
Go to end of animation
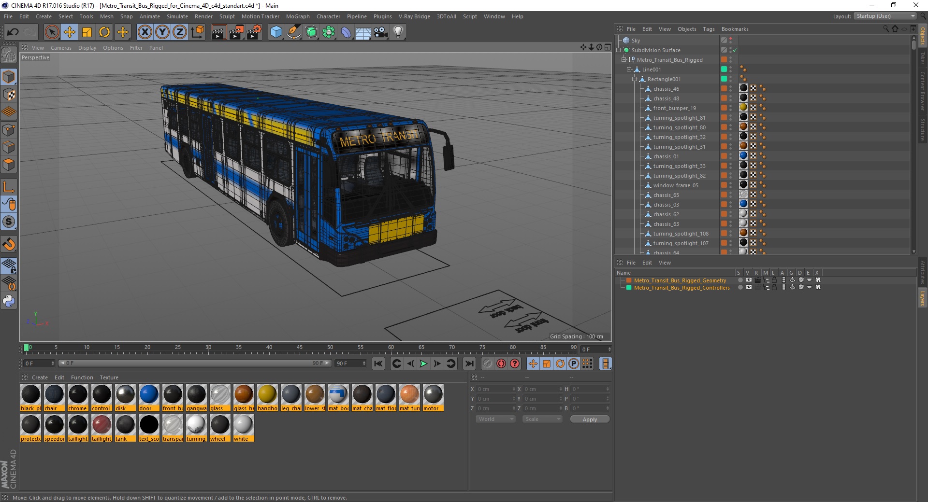click(469, 363)
